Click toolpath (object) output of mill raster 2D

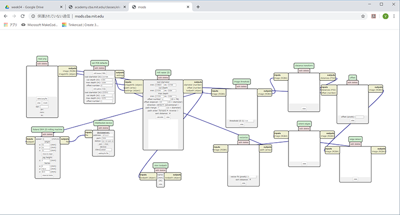click(194, 91)
